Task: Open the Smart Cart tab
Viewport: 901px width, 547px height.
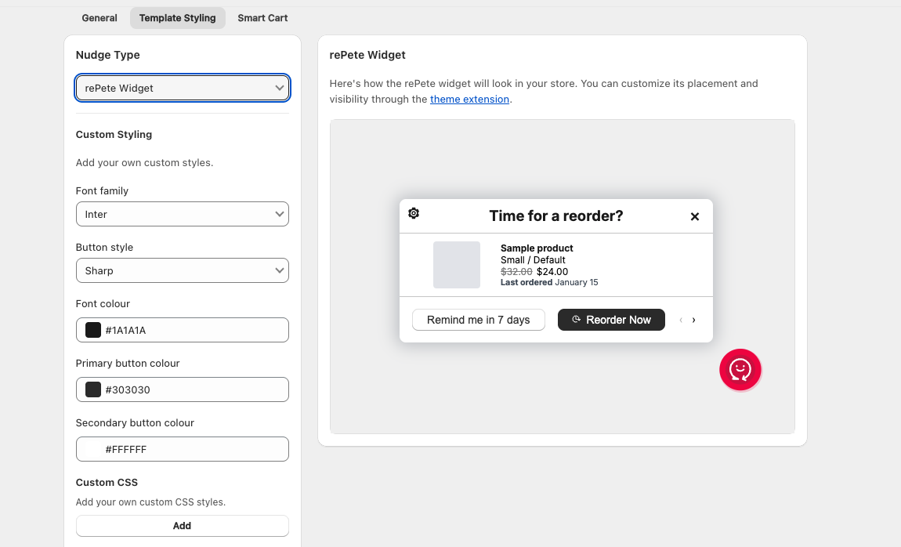Action: (x=262, y=18)
